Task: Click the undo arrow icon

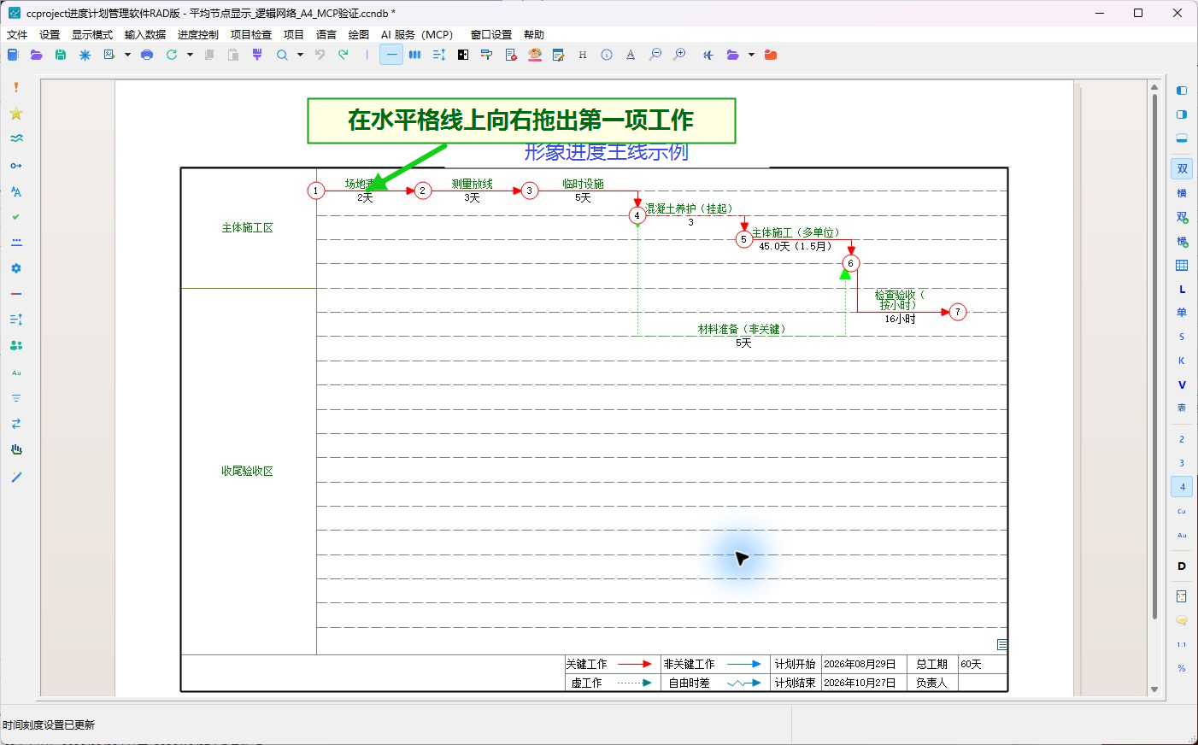Action: [320, 55]
